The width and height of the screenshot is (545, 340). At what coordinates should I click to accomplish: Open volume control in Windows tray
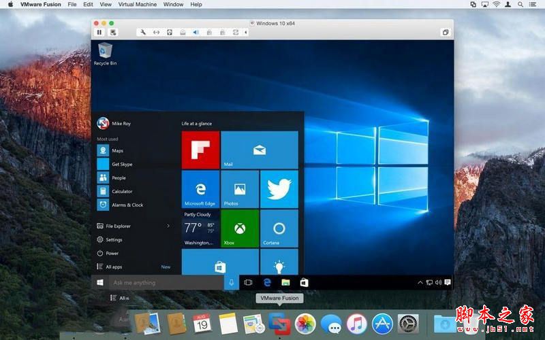(439, 282)
